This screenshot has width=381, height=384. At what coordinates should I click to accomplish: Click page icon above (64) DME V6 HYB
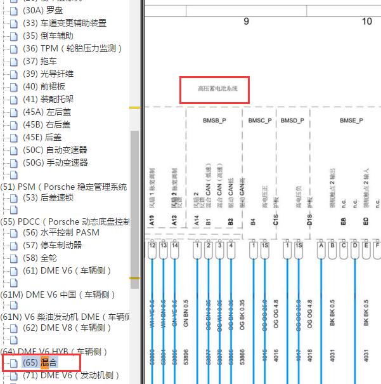click(x=14, y=340)
